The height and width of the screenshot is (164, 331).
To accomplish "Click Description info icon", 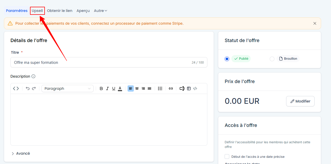I will (x=33, y=76).
